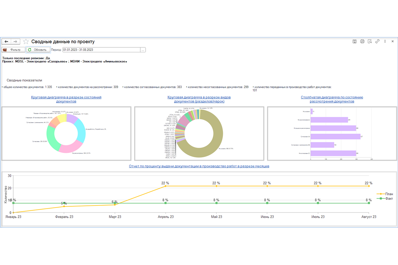
Task: Click 'количество документов на рассмотрении: 309' text
Action: pyautogui.click(x=88, y=87)
